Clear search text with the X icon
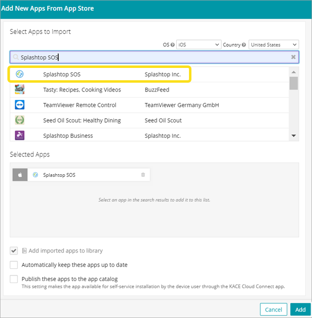 [x=293, y=57]
